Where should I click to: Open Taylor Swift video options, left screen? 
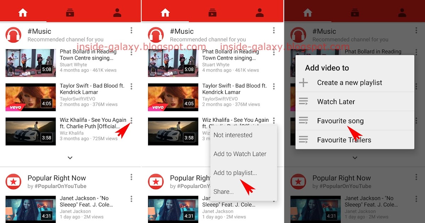(131, 86)
